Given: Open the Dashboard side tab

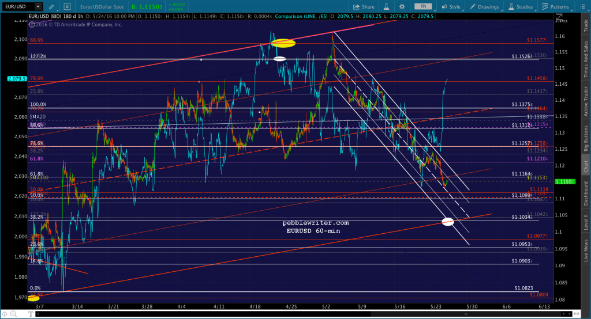Looking at the screenshot, I should (586, 193).
